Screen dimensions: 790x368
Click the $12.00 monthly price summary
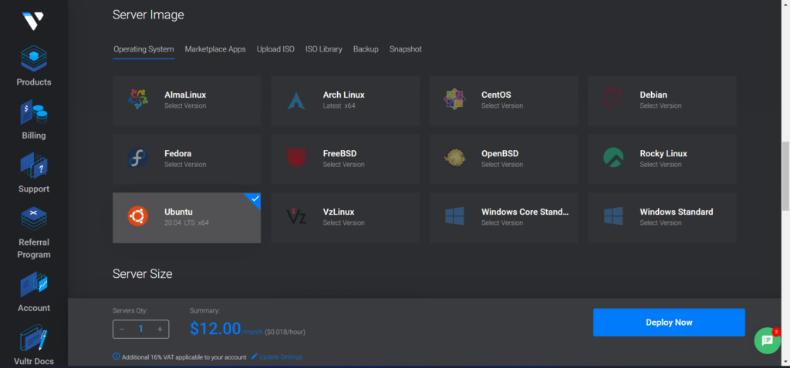227,329
